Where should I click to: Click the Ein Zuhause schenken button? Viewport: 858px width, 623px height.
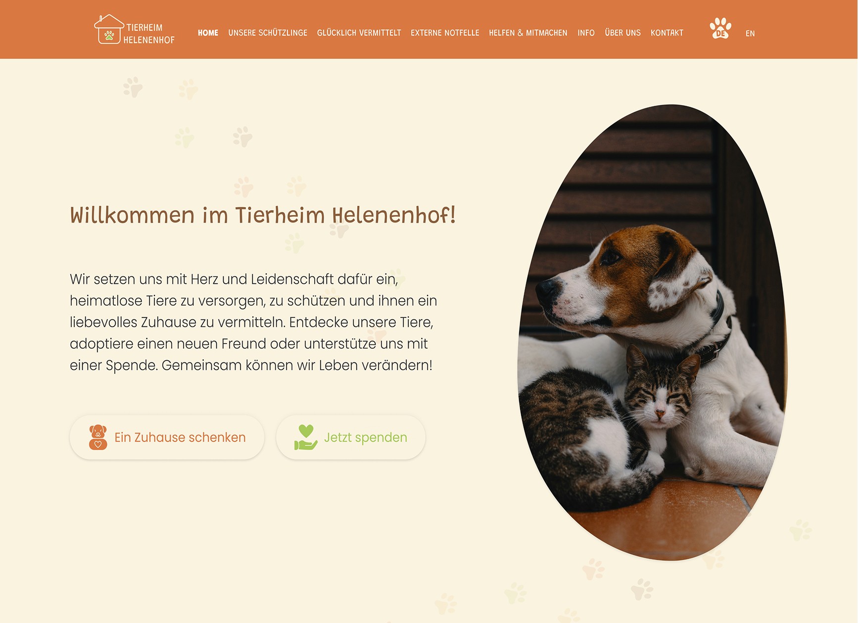coord(167,438)
